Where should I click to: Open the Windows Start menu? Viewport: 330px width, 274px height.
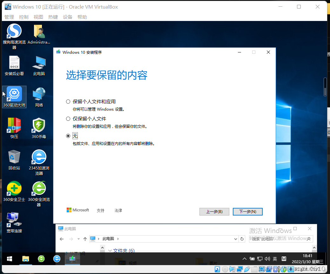10,259
